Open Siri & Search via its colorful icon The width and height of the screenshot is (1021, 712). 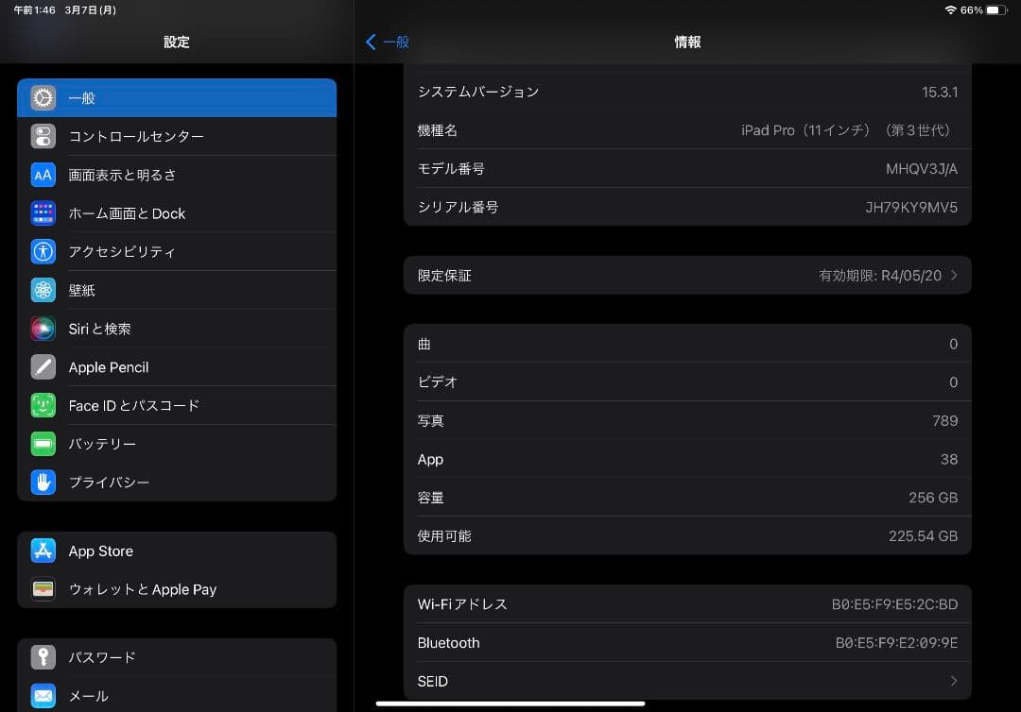[x=43, y=329]
